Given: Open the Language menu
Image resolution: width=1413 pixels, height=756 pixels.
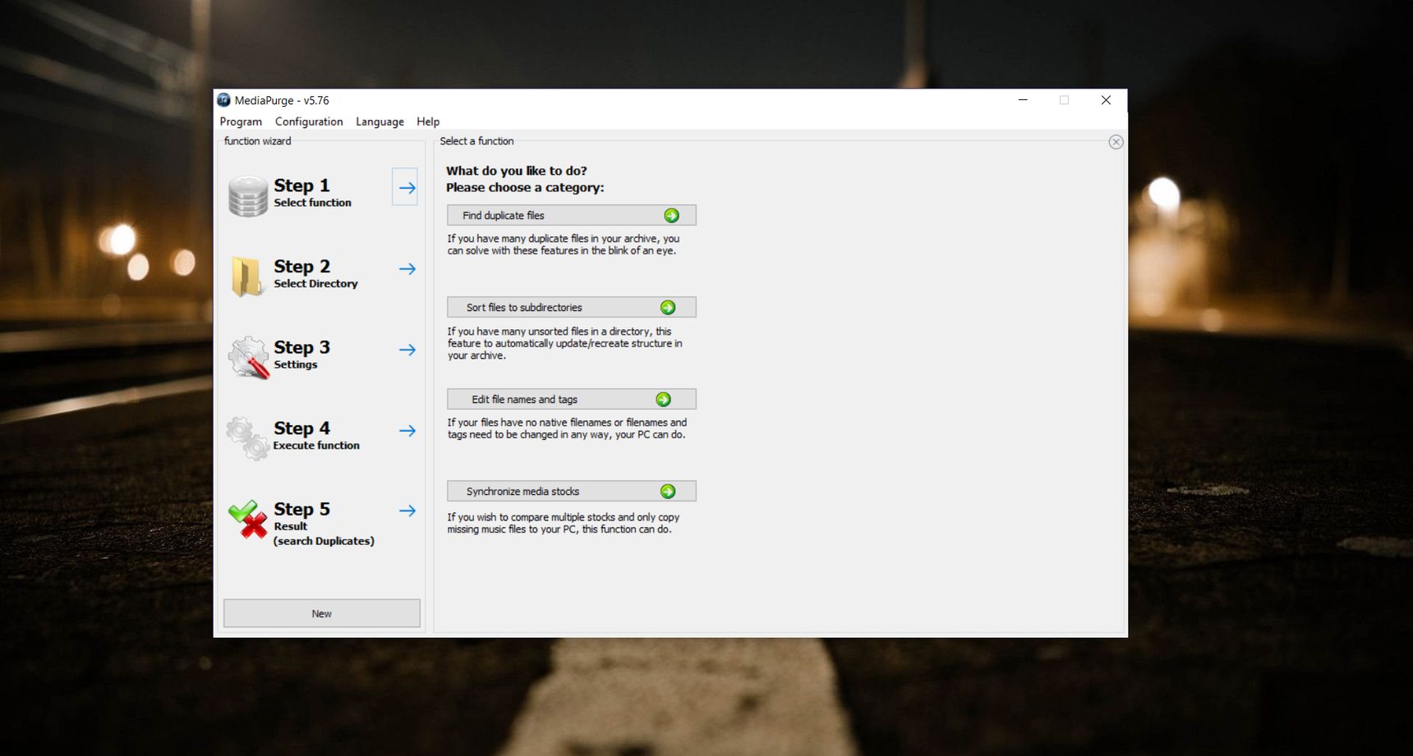Looking at the screenshot, I should 380,121.
